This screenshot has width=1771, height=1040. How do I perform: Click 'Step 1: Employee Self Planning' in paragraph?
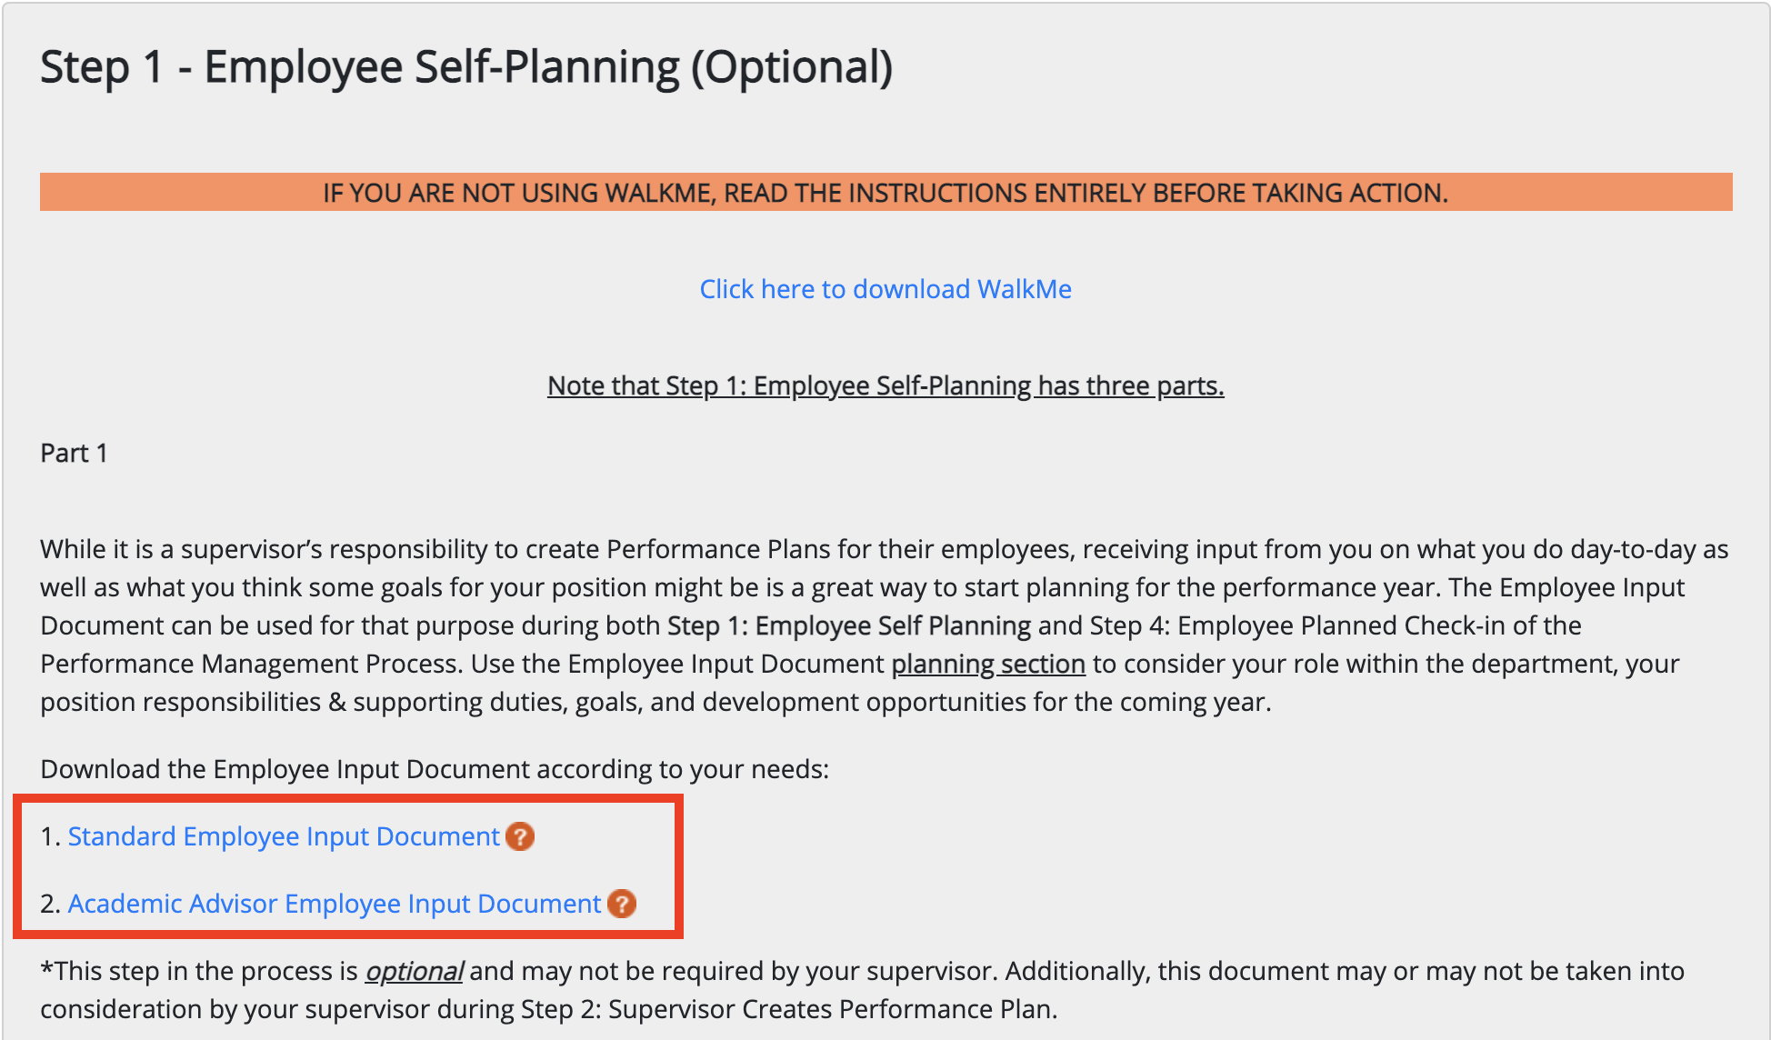point(849,625)
